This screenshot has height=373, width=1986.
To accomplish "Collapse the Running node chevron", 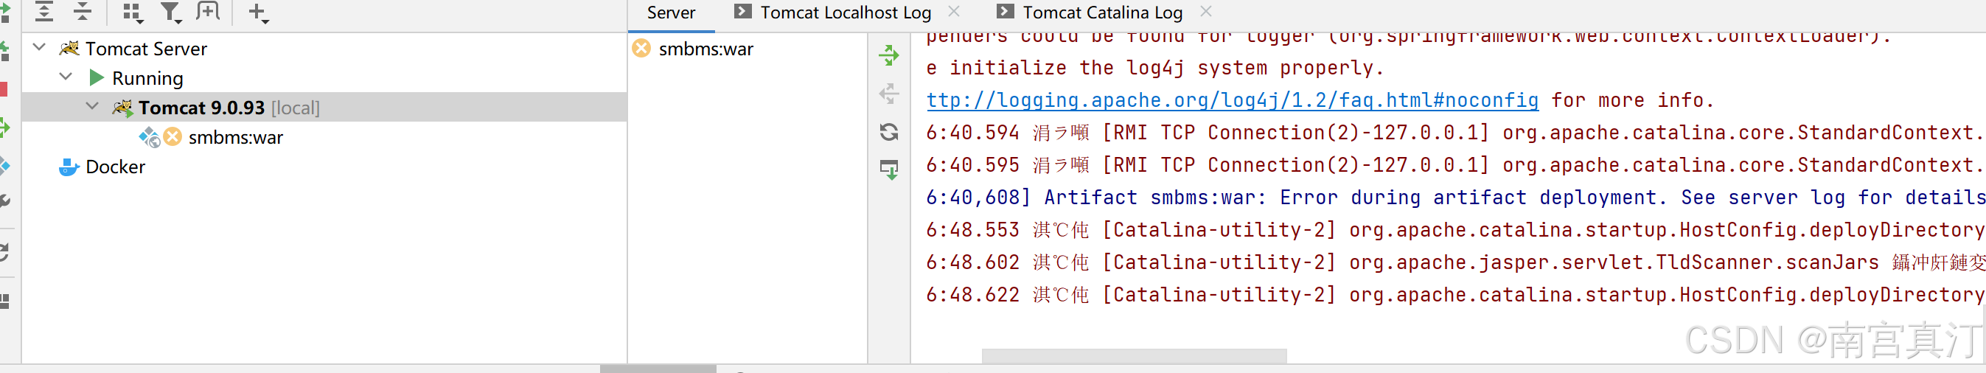I will point(66,77).
